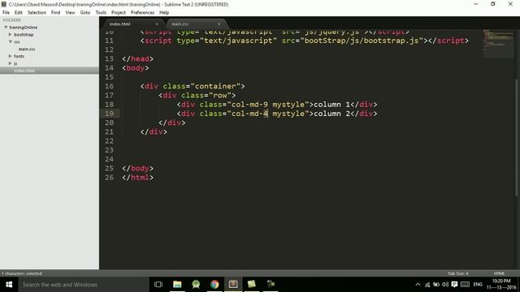This screenshot has width=520, height=292.
Task: Click the closing head tag
Action: (x=137, y=59)
